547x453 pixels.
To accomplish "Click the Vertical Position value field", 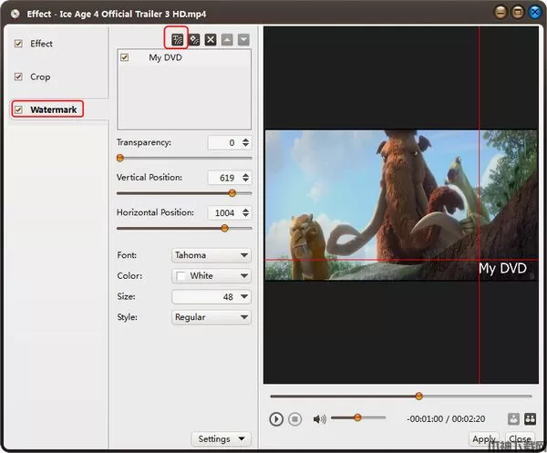I will [x=222, y=178].
